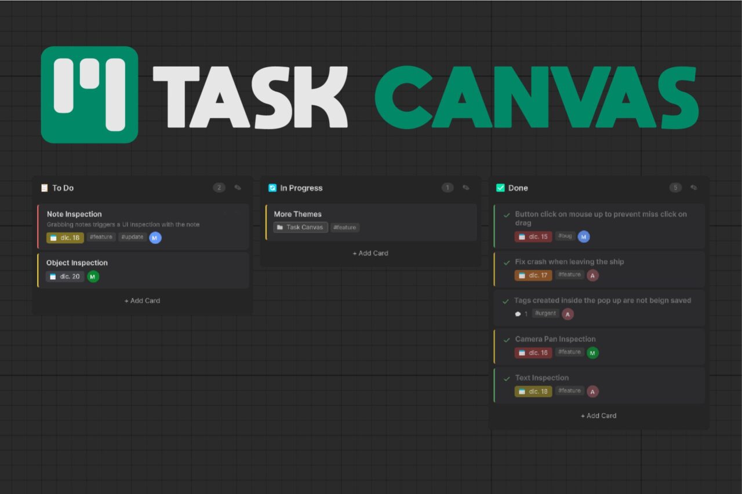This screenshot has width=742, height=494.
Task: Click the green checkbox on the Done header
Action: point(500,188)
